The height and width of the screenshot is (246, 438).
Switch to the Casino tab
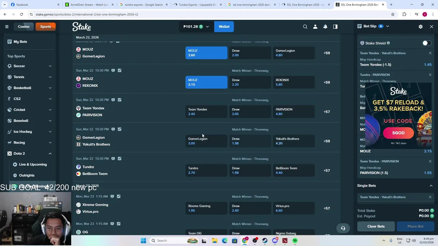pyautogui.click(x=24, y=26)
